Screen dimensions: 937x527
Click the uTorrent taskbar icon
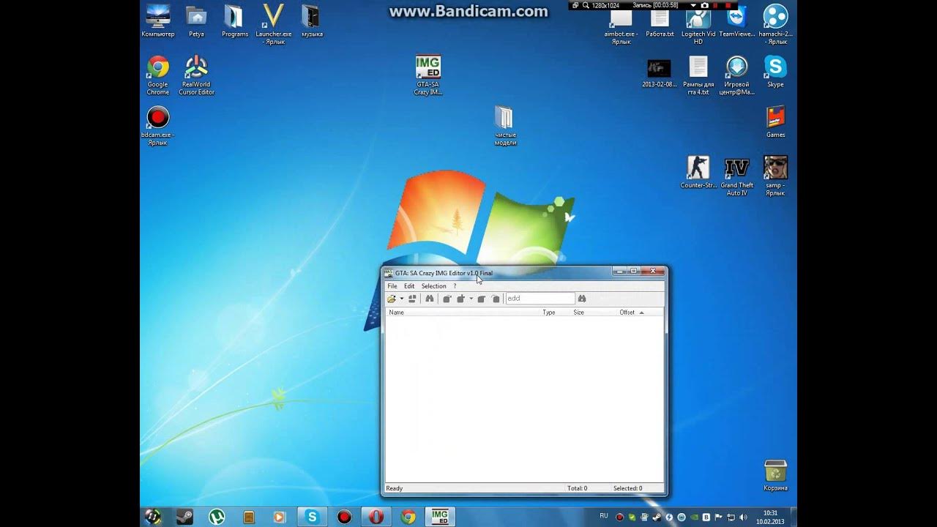217,517
